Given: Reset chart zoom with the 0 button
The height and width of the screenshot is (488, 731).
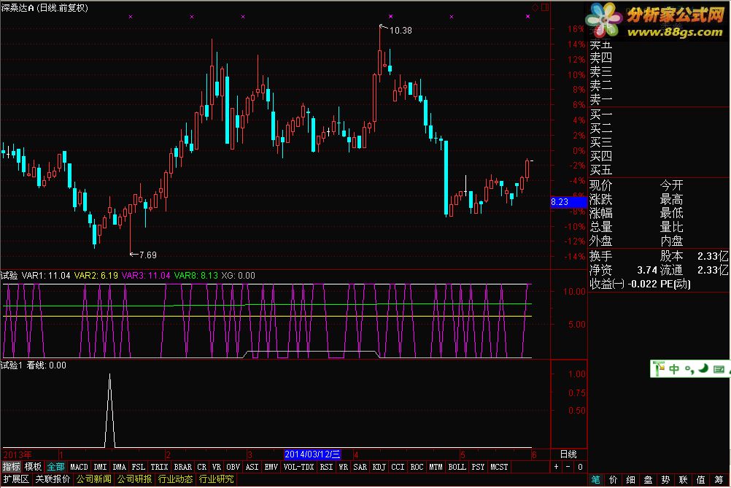Looking at the screenshot, I should pos(579,467).
